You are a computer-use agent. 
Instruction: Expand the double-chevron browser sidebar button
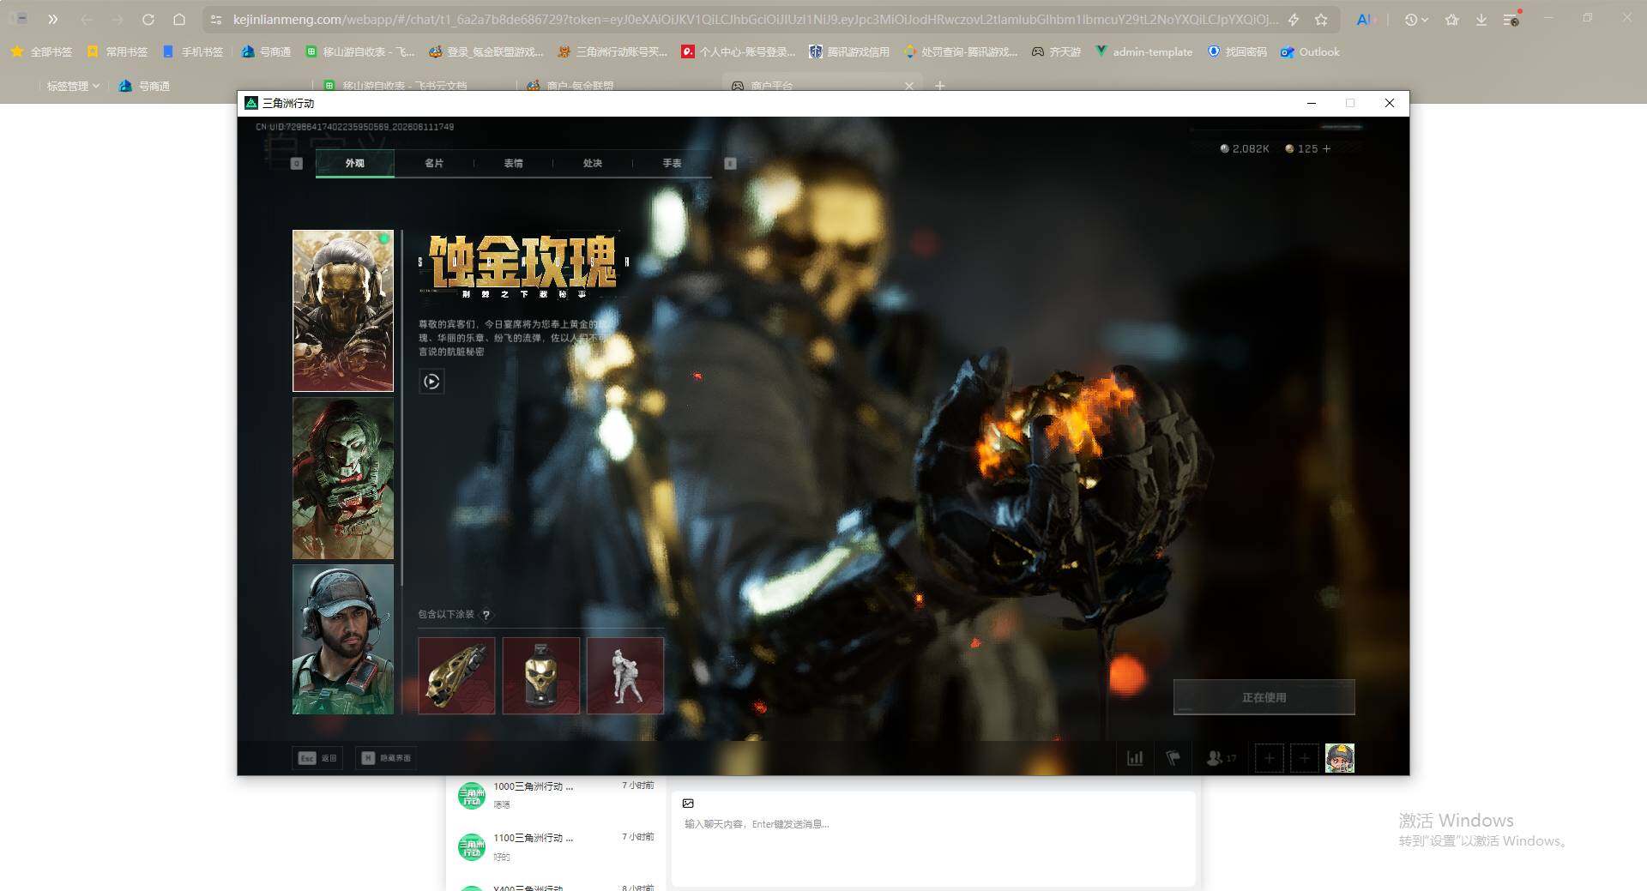click(x=52, y=19)
